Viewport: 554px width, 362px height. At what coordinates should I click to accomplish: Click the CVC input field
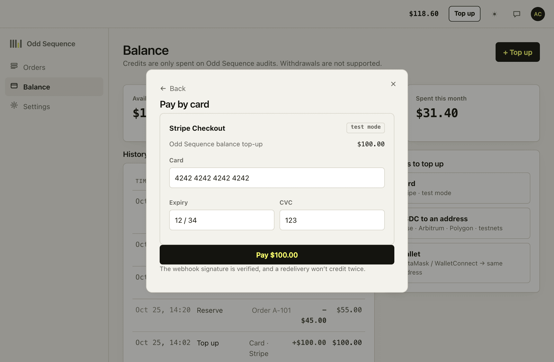(332, 220)
